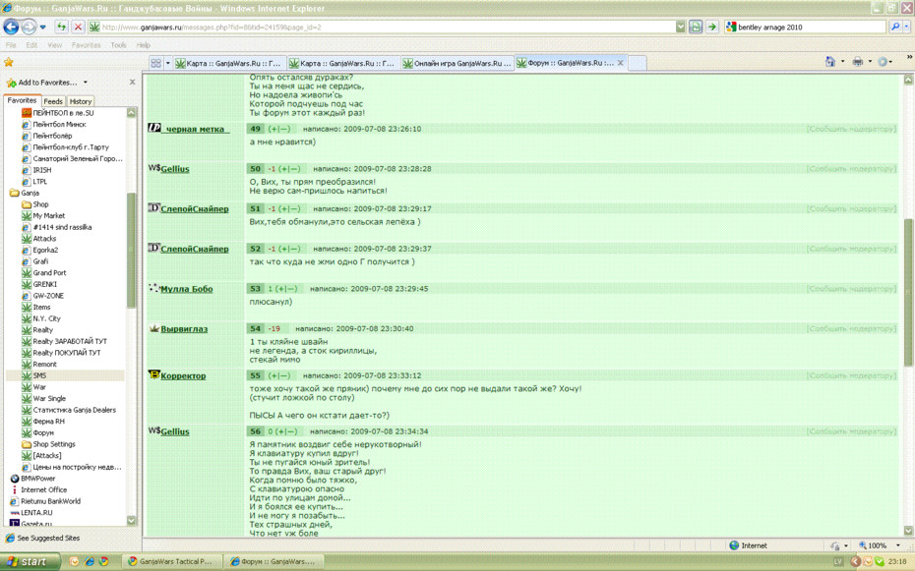Image resolution: width=915 pixels, height=571 pixels.
Task: Open the File menu
Action: pyautogui.click(x=11, y=45)
